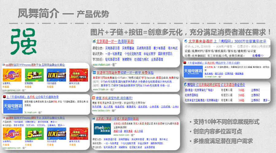Open the 北京成人英语—学成人英语 ad title

tap(117, 119)
